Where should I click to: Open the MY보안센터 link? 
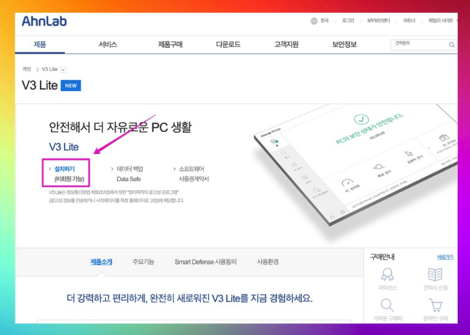379,21
